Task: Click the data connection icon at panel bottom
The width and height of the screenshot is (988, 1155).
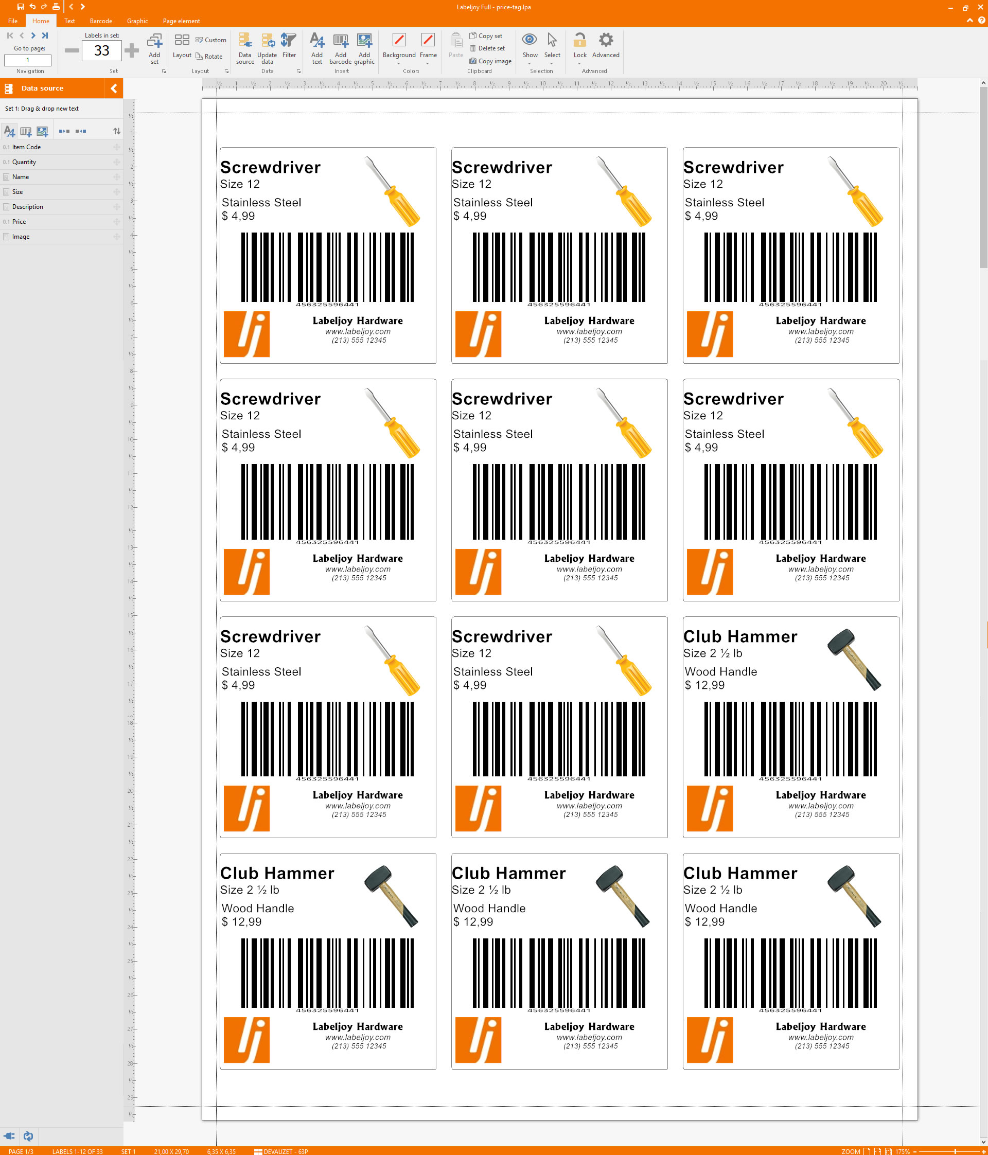Action: click(9, 1136)
